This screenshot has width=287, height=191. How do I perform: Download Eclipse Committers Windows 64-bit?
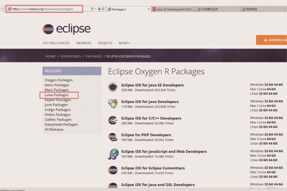278,168
